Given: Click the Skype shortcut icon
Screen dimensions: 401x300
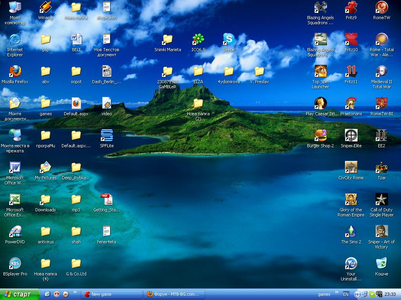Looking at the screenshot, I should click(229, 39).
